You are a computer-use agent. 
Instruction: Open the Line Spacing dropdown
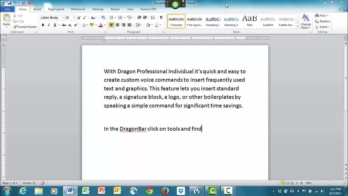point(139,25)
